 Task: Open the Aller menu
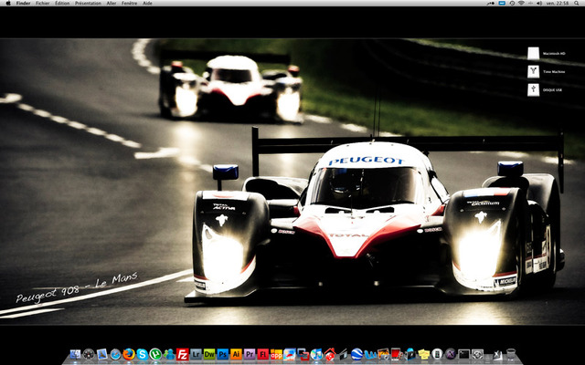point(112,3)
